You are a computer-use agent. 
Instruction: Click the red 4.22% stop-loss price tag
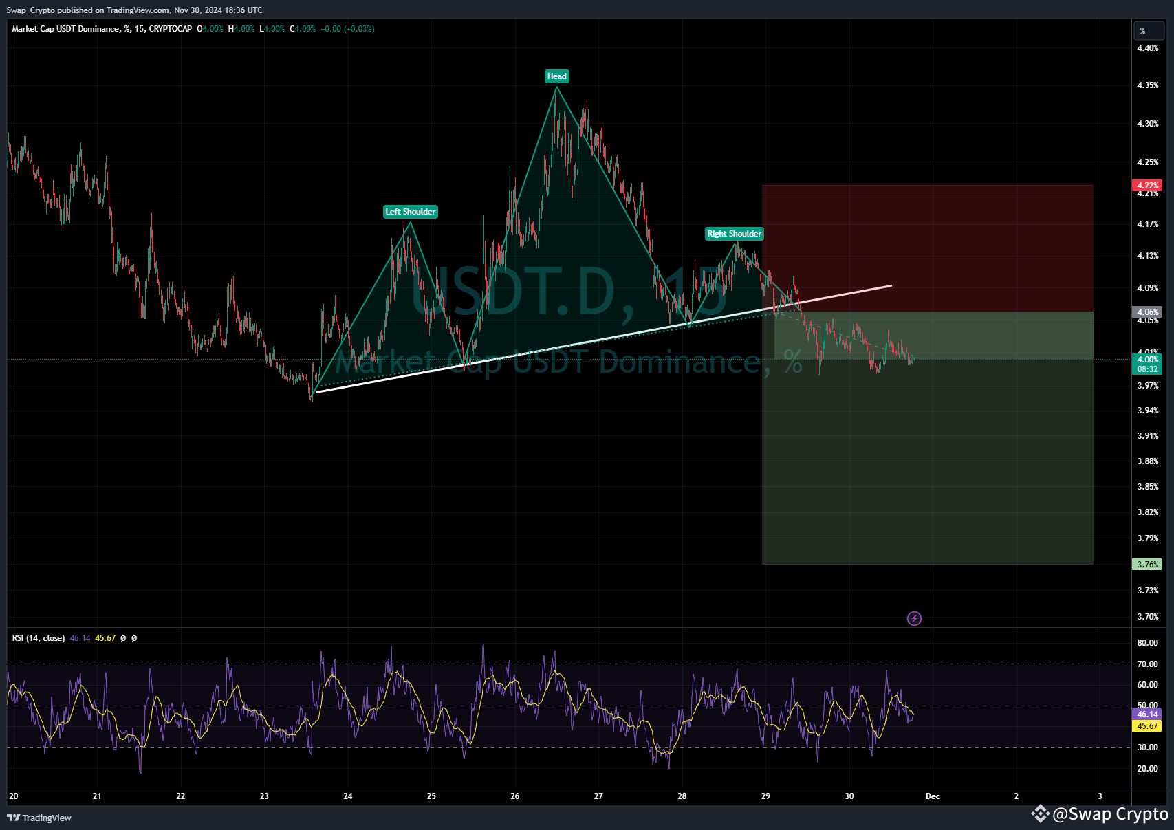coord(1147,186)
